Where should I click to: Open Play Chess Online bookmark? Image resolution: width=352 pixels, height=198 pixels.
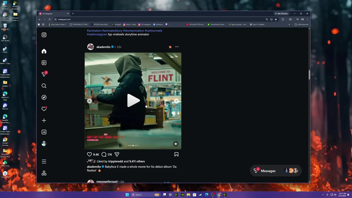click(58, 24)
